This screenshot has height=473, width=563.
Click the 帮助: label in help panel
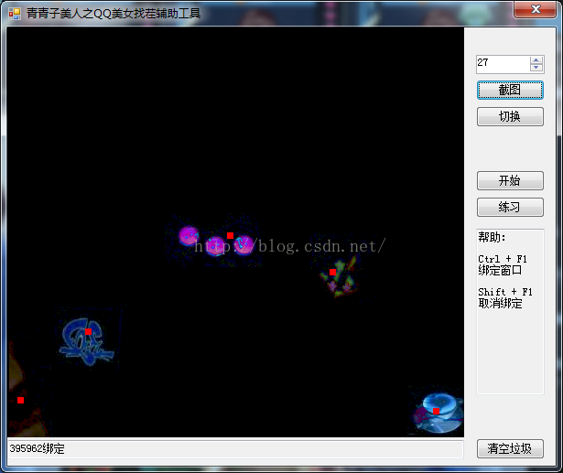pos(492,237)
